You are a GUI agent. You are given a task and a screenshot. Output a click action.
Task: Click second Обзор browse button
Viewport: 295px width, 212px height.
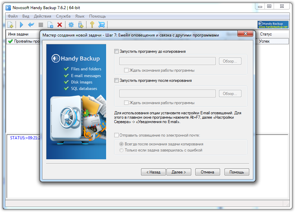pos(230,93)
